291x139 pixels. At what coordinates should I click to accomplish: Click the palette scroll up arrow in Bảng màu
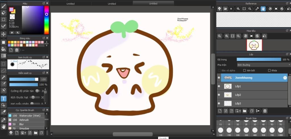pos(47,42)
